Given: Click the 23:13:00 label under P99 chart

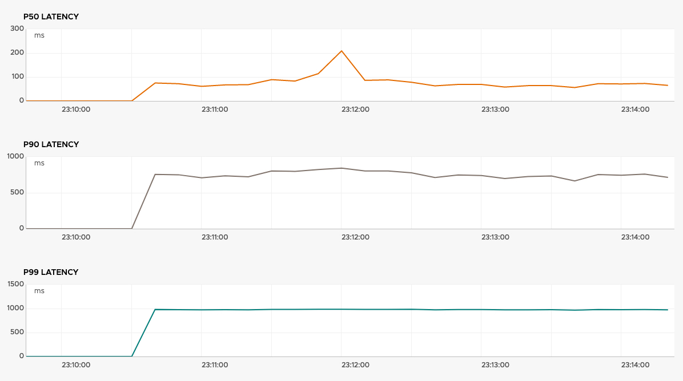Looking at the screenshot, I should pos(495,366).
